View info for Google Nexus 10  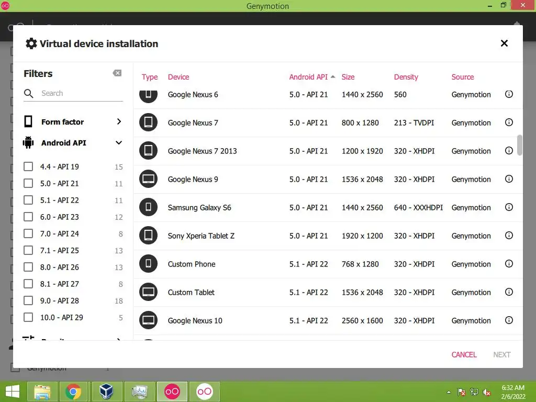click(x=509, y=320)
